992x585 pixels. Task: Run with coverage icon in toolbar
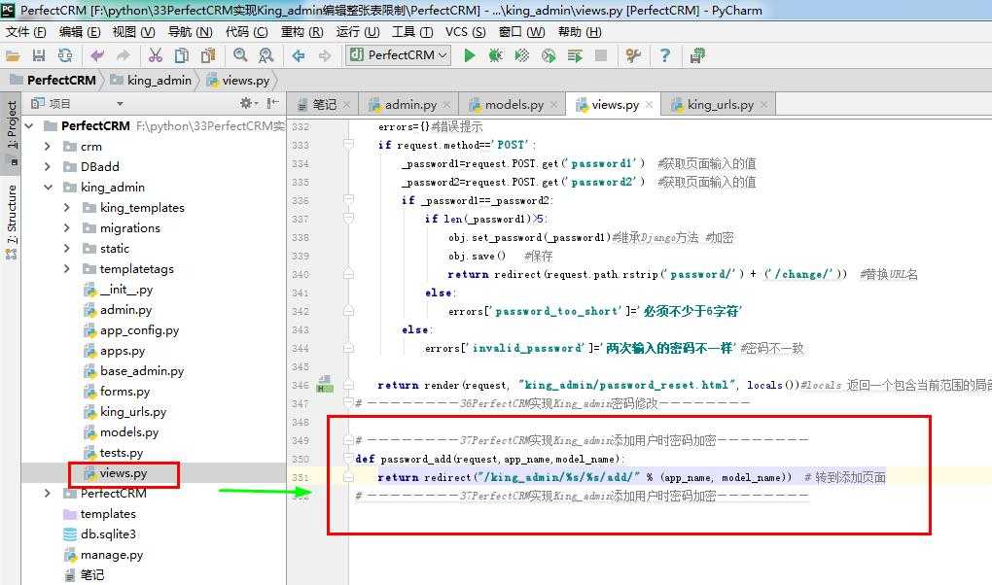click(522, 55)
